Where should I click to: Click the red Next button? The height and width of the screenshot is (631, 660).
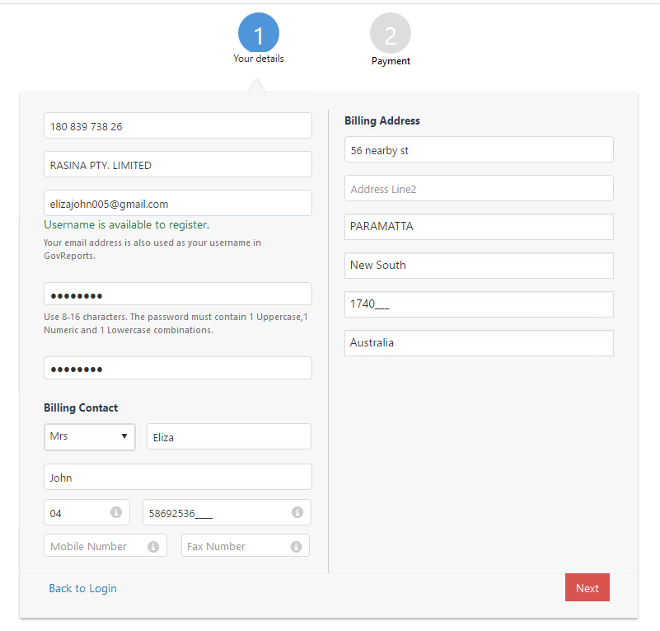click(587, 587)
